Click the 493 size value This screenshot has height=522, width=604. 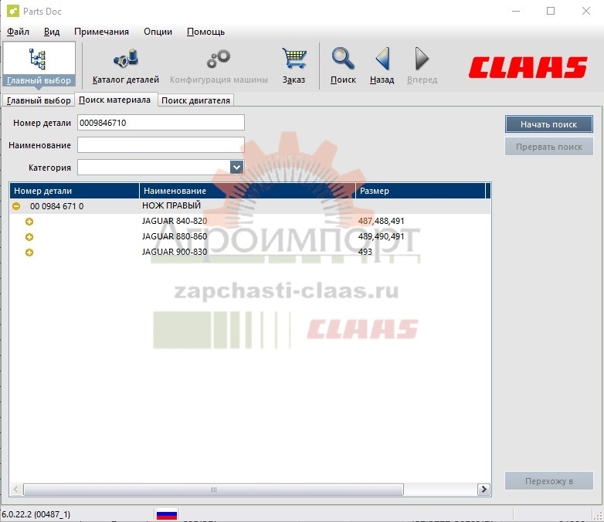pyautogui.click(x=365, y=252)
